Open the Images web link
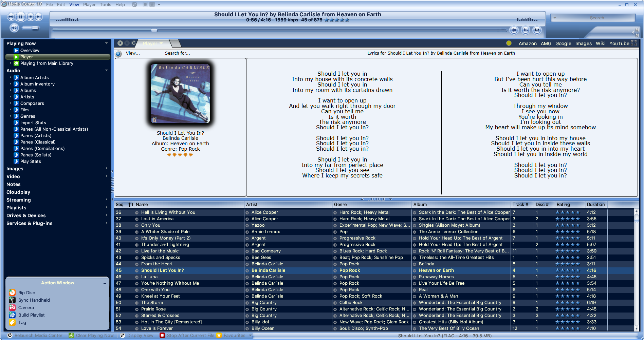 [583, 43]
